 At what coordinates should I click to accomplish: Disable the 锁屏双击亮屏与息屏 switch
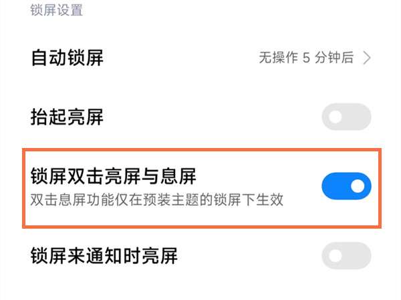pyautogui.click(x=346, y=186)
